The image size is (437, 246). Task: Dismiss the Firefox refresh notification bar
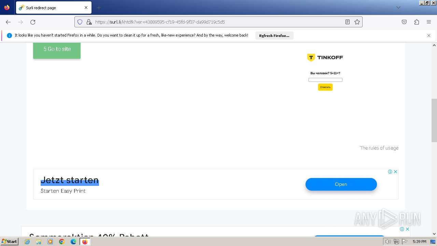click(429, 36)
